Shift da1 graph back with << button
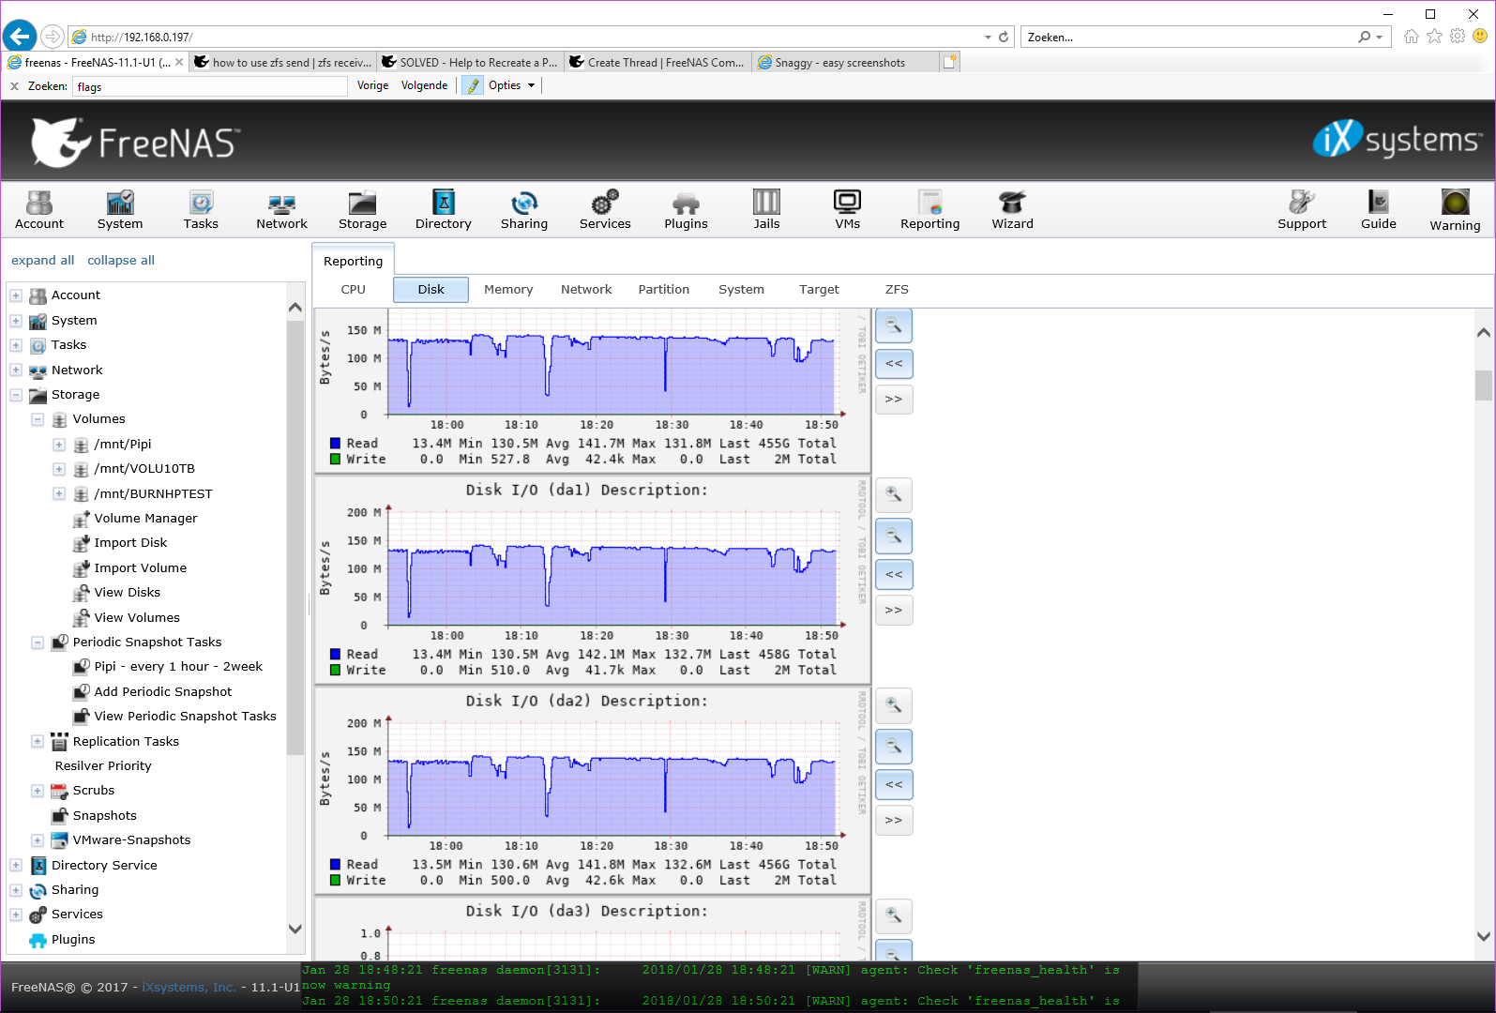Screen dimensions: 1496x1013 click(894, 574)
